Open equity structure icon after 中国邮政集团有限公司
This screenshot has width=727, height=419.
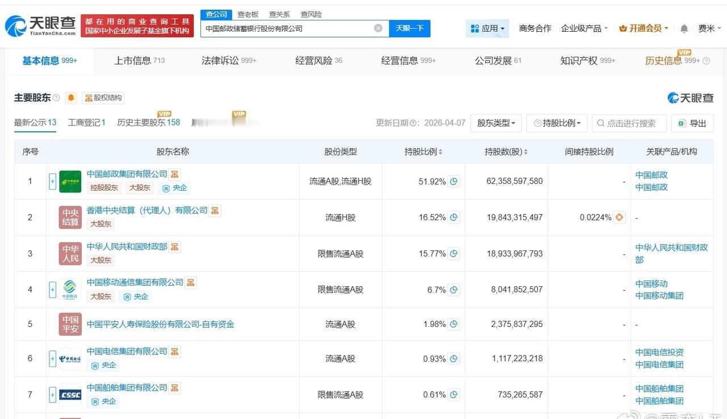pos(175,174)
